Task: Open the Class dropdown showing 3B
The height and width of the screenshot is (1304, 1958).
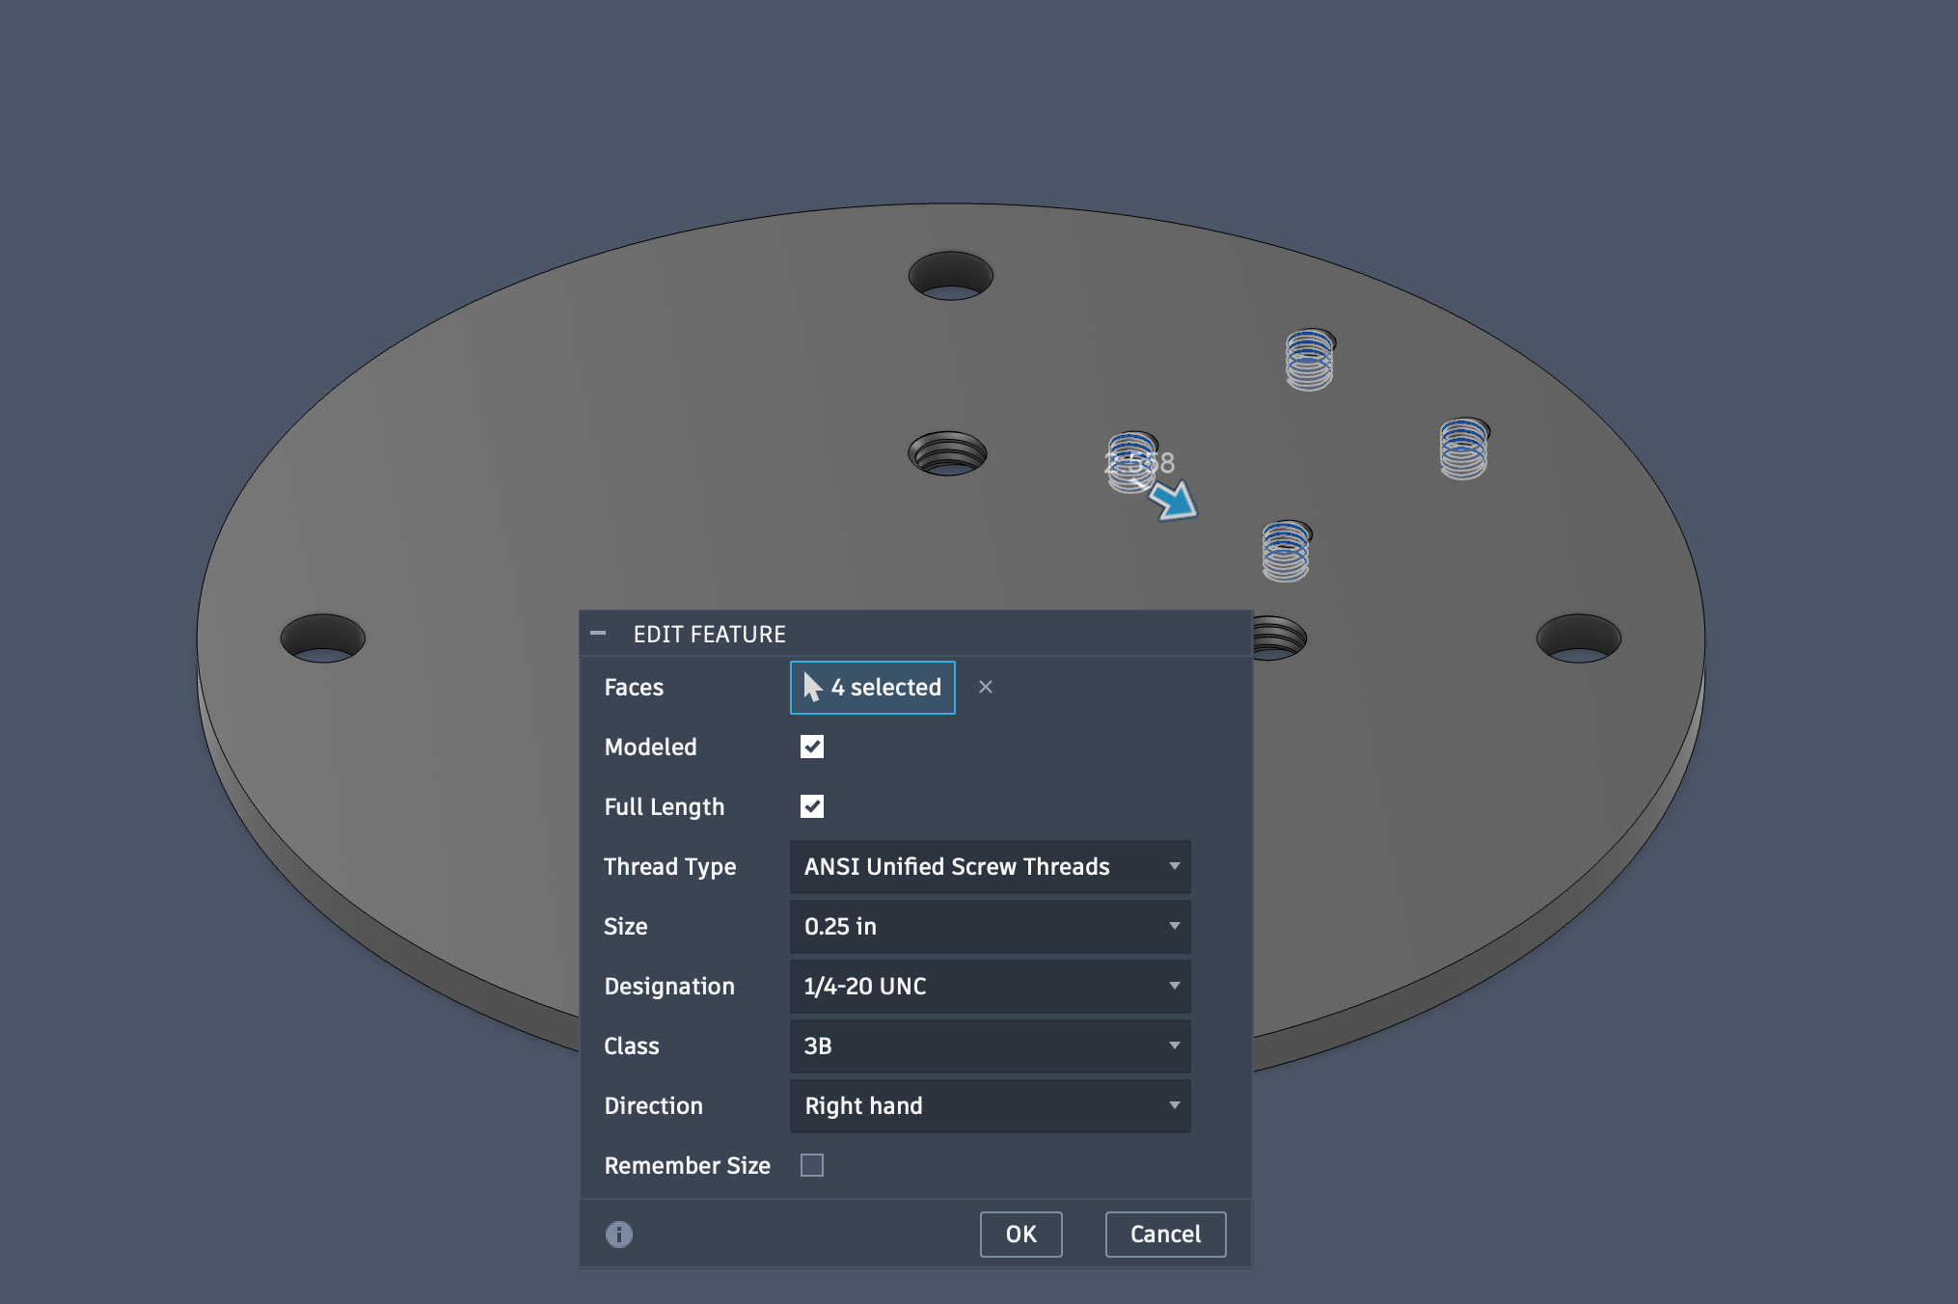Action: click(990, 1046)
